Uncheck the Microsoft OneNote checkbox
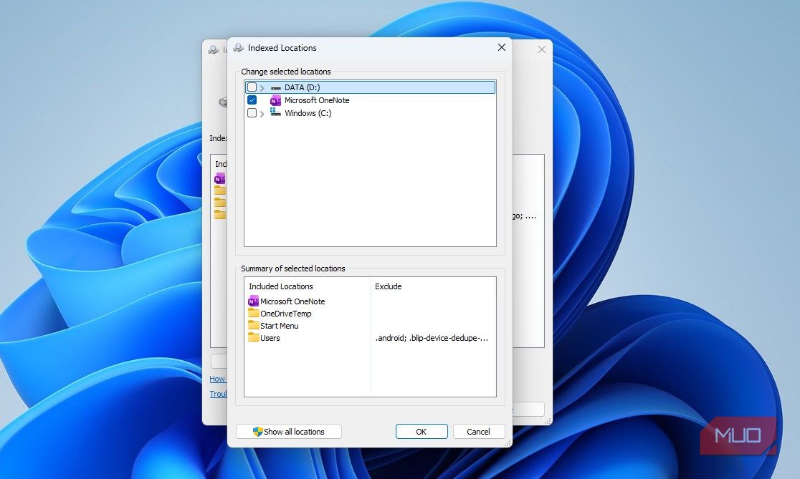This screenshot has width=800, height=479. pyautogui.click(x=252, y=100)
